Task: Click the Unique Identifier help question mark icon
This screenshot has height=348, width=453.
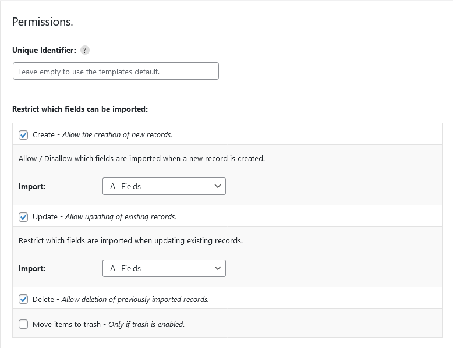Action: tap(84, 50)
